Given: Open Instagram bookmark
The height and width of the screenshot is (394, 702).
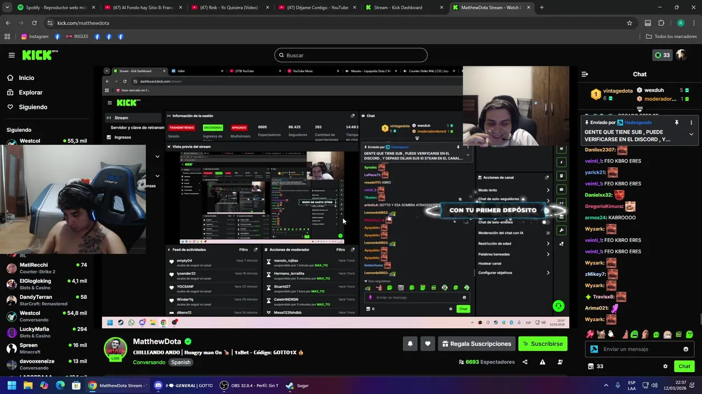Looking at the screenshot, I should (x=35, y=37).
